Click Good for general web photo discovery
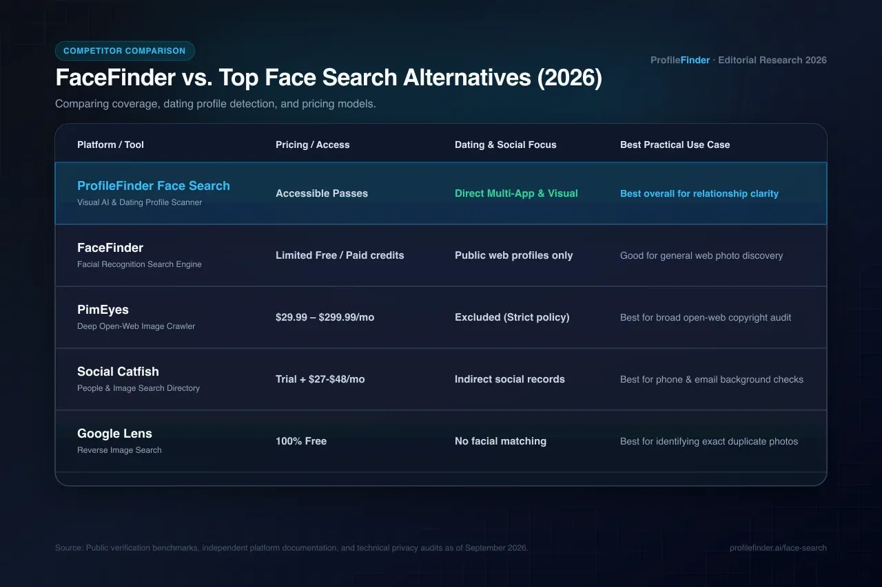 click(701, 255)
